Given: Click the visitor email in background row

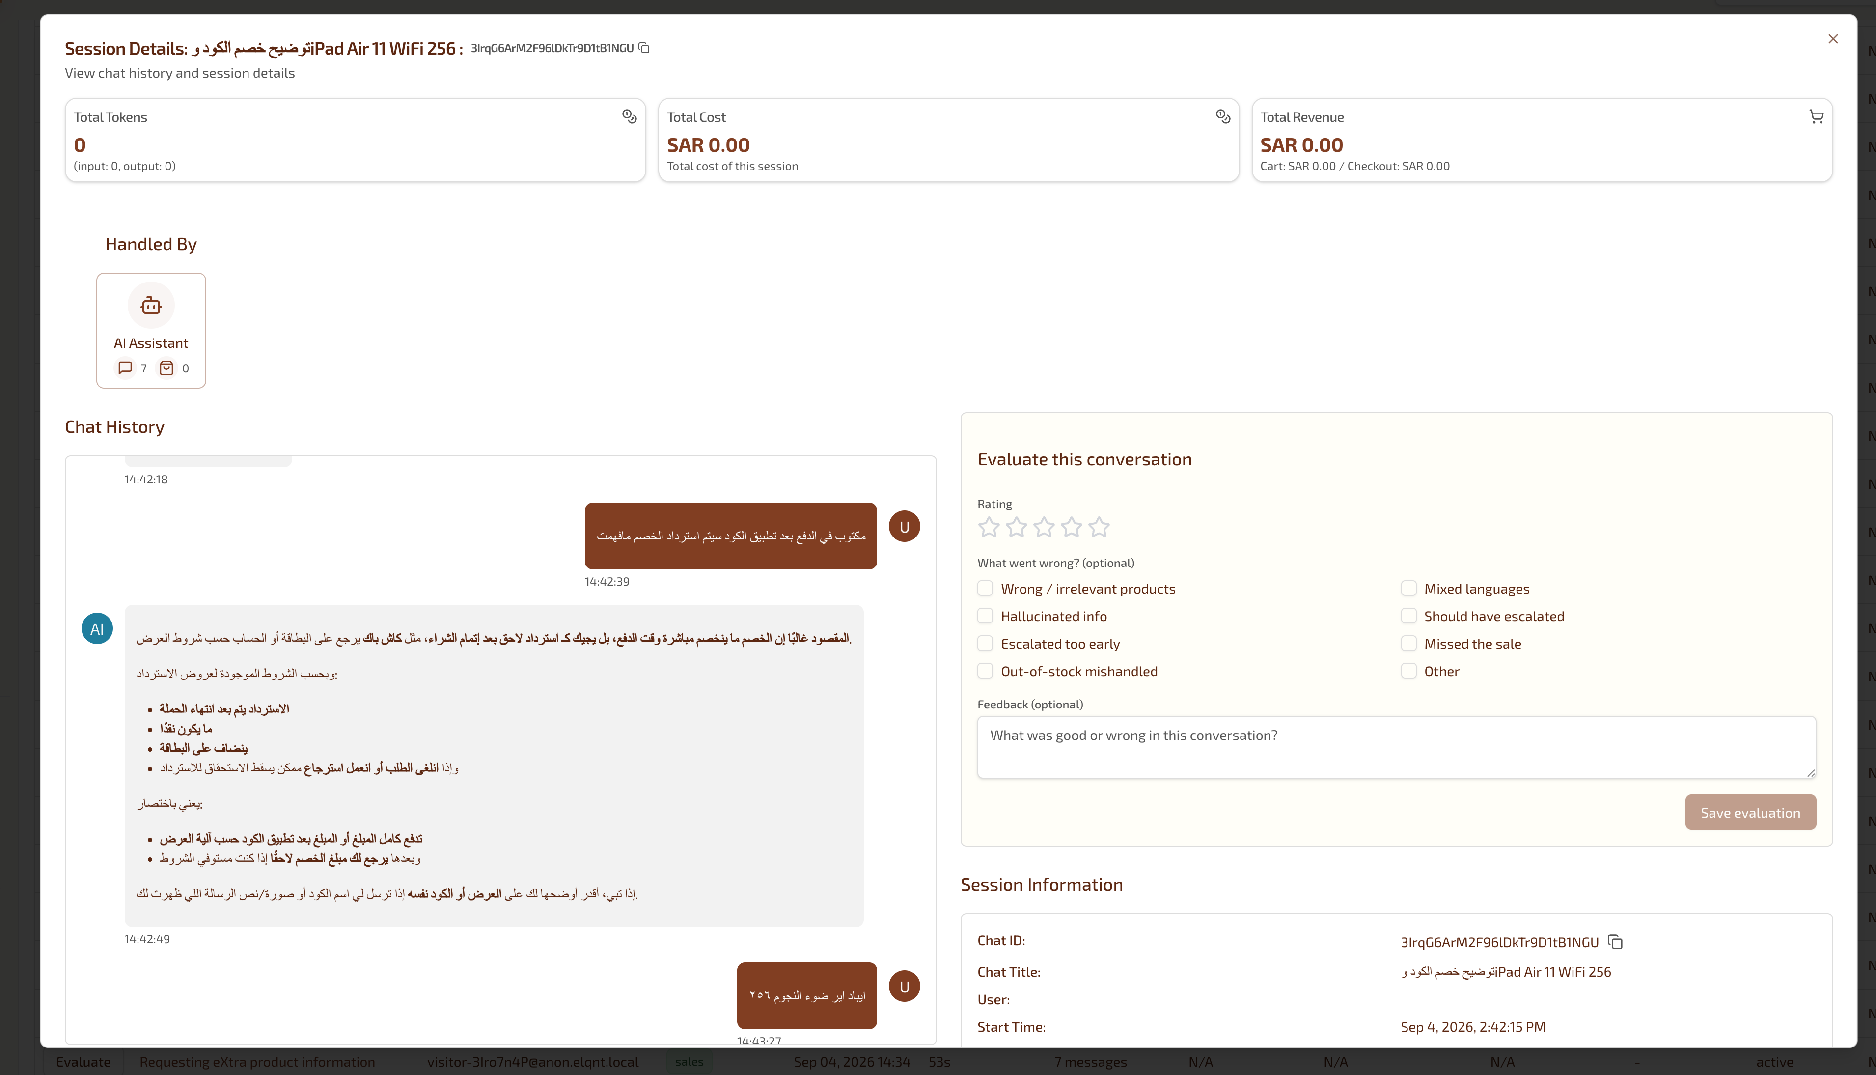Looking at the screenshot, I should coord(533,1062).
